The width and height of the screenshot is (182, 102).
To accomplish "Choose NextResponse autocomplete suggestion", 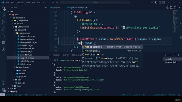I will pos(112,54).
